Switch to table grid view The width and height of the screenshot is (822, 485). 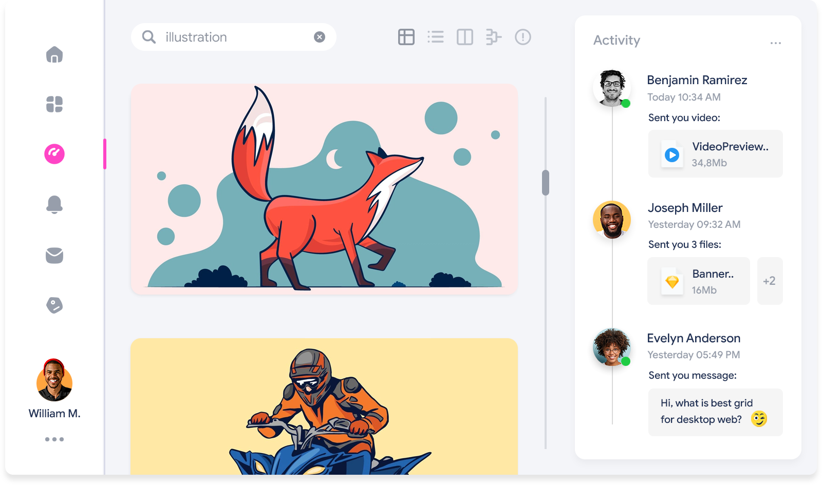tap(406, 37)
